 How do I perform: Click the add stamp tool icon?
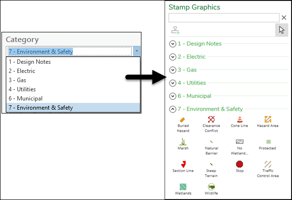175,30
